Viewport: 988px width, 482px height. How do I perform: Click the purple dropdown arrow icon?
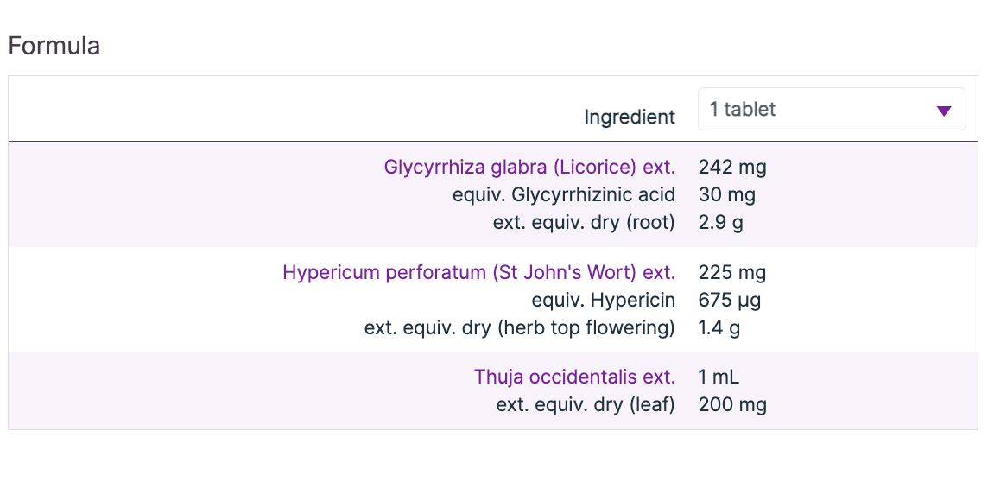(x=944, y=111)
